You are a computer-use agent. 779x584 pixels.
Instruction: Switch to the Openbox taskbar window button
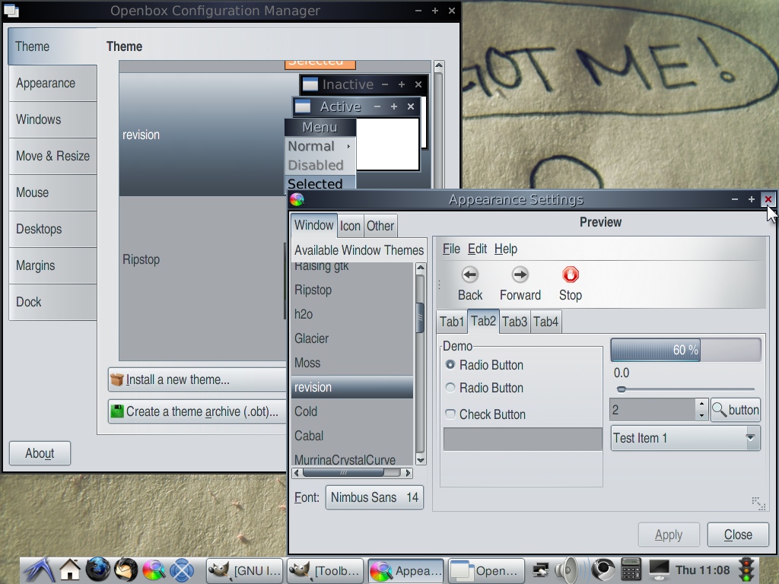[x=486, y=570]
